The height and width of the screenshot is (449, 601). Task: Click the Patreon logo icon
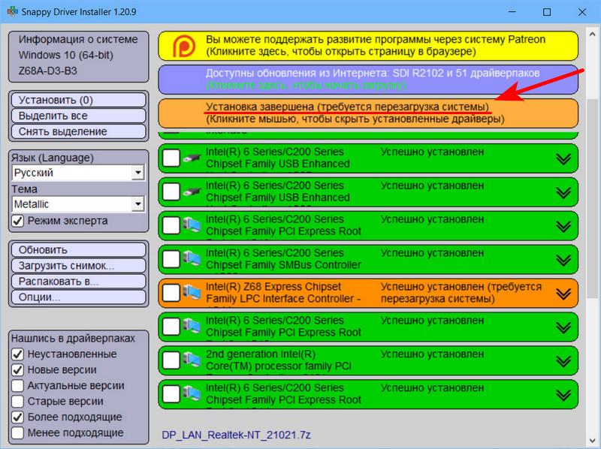pyautogui.click(x=183, y=46)
